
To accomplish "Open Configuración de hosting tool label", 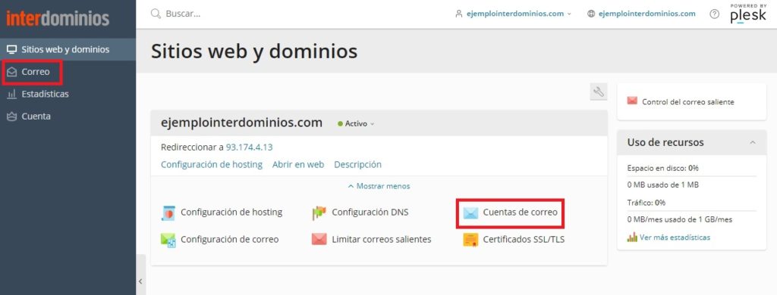I will tap(231, 213).
